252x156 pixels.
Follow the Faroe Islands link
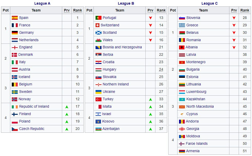pos(197,143)
